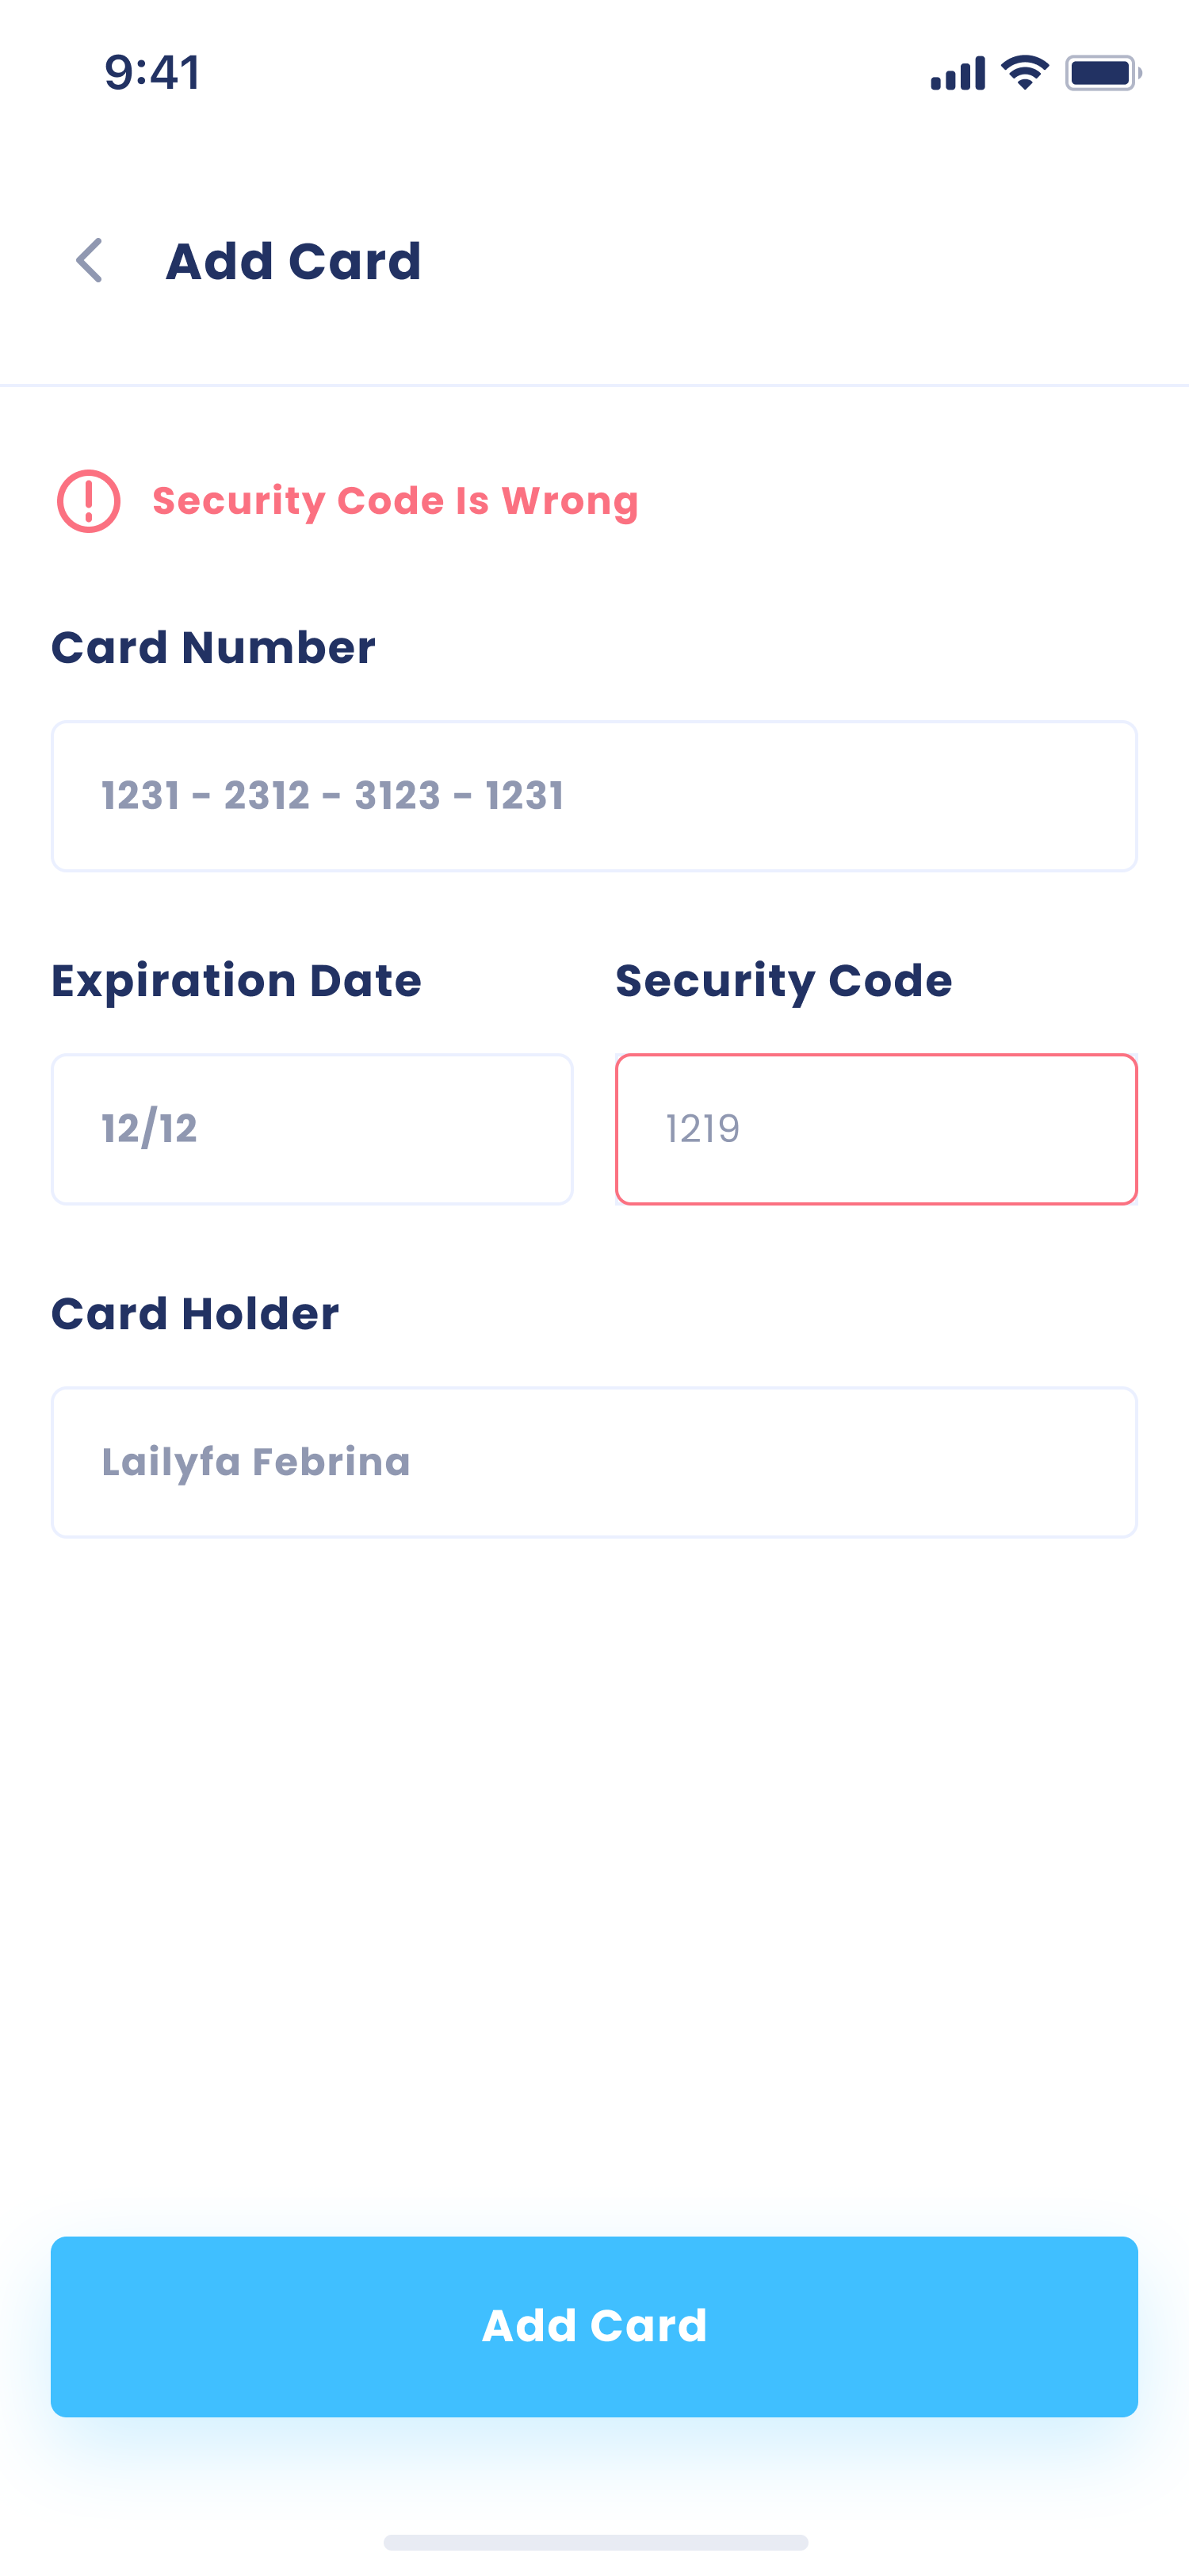Tap the 1219 placeholder text
Screen dimensions: 1189x2576
[x=702, y=1129]
